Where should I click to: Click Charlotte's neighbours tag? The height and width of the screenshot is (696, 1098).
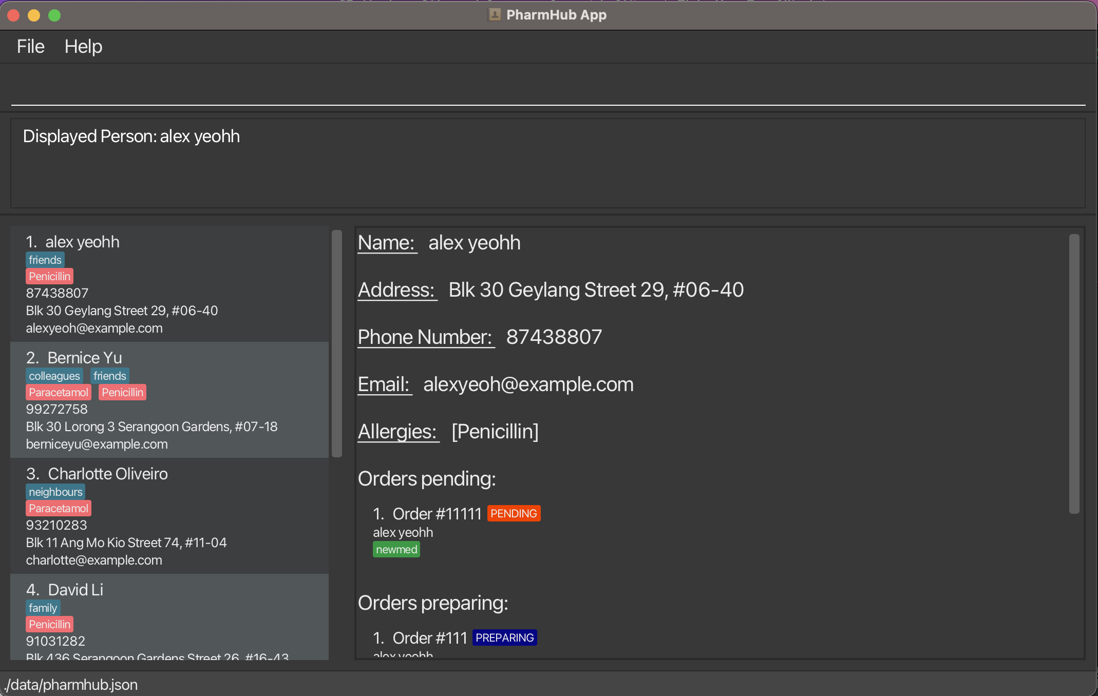pos(55,492)
